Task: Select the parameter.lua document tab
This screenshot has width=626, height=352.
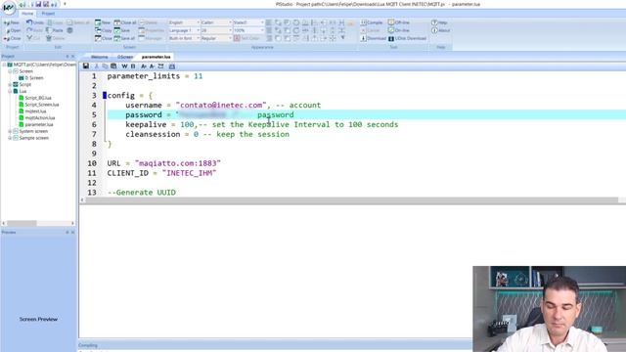Action: click(x=156, y=57)
